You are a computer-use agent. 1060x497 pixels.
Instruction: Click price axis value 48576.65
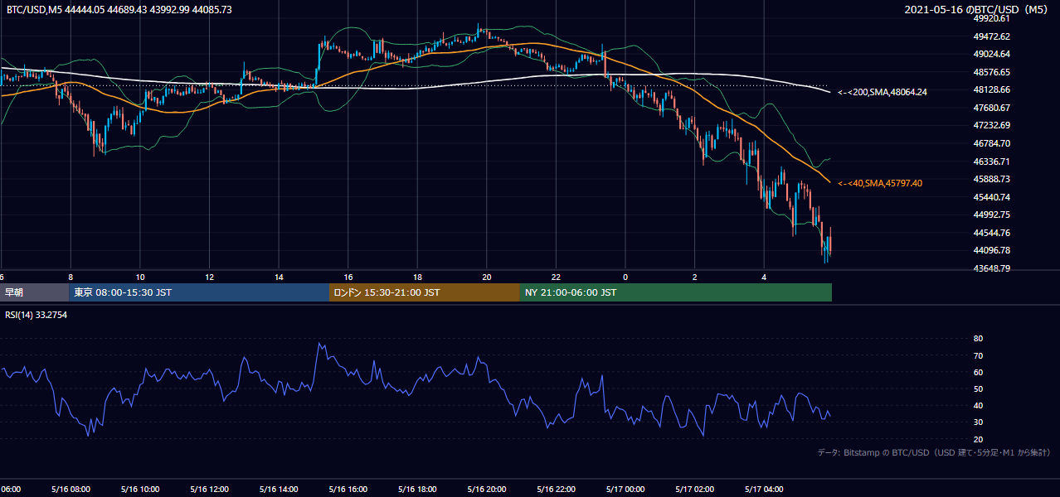tap(992, 72)
